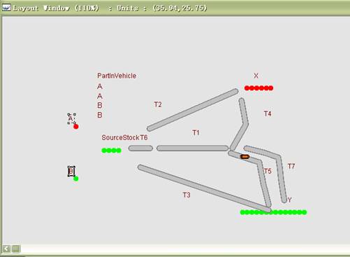Select track T2 diagonal path

click(x=193, y=110)
